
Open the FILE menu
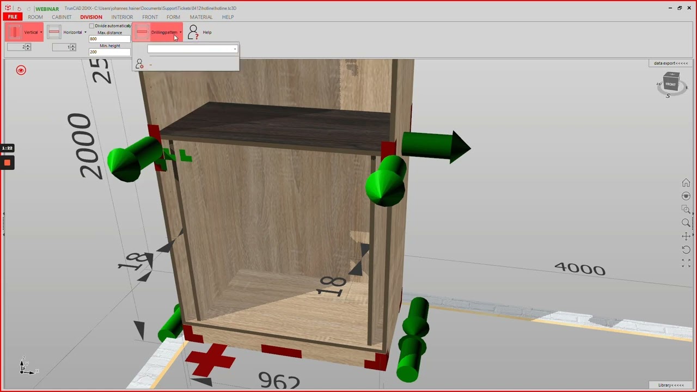point(13,17)
